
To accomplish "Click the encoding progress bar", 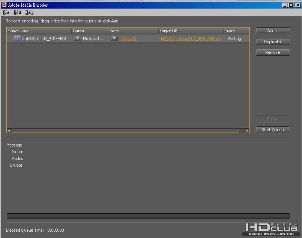I will pos(148,216).
